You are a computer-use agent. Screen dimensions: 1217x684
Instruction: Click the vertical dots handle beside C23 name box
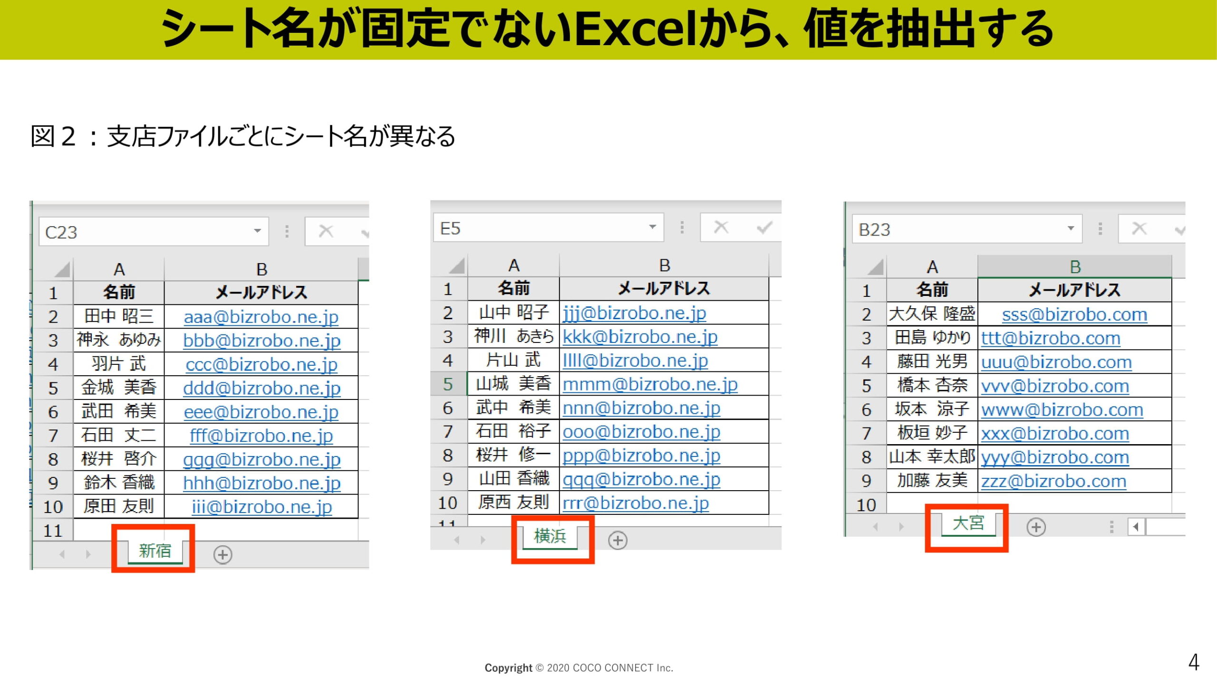coord(287,231)
